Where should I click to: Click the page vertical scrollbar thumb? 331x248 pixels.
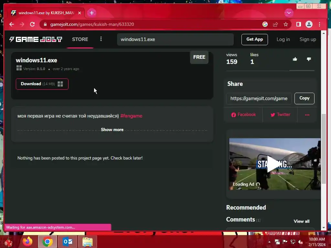coord(324,149)
